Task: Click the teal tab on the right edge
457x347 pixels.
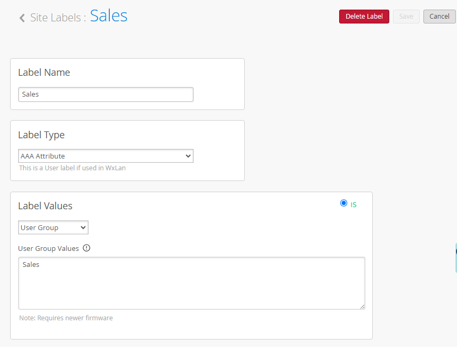Action: pyautogui.click(x=456, y=258)
